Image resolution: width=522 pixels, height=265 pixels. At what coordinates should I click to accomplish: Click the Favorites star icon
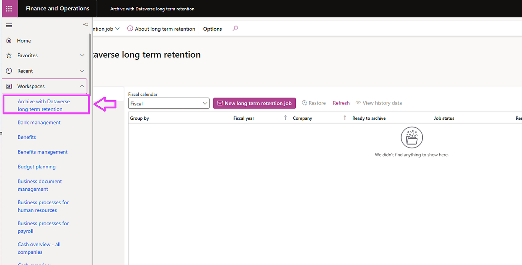coord(9,56)
